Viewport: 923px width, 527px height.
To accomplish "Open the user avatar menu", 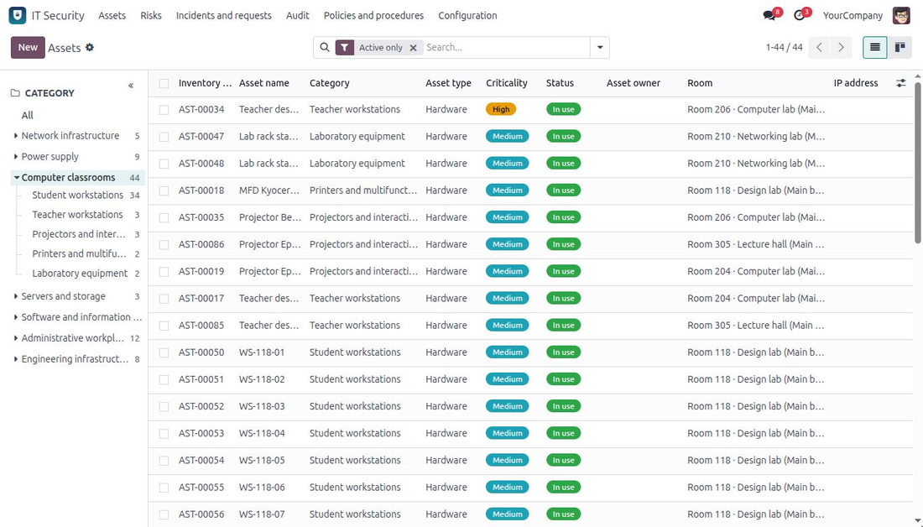I will [901, 15].
